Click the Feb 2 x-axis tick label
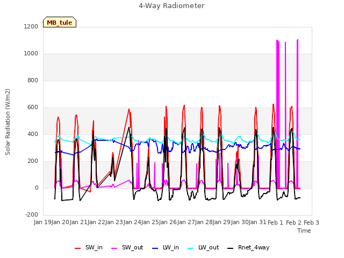The height and width of the screenshot is (258, 344). click(x=293, y=223)
